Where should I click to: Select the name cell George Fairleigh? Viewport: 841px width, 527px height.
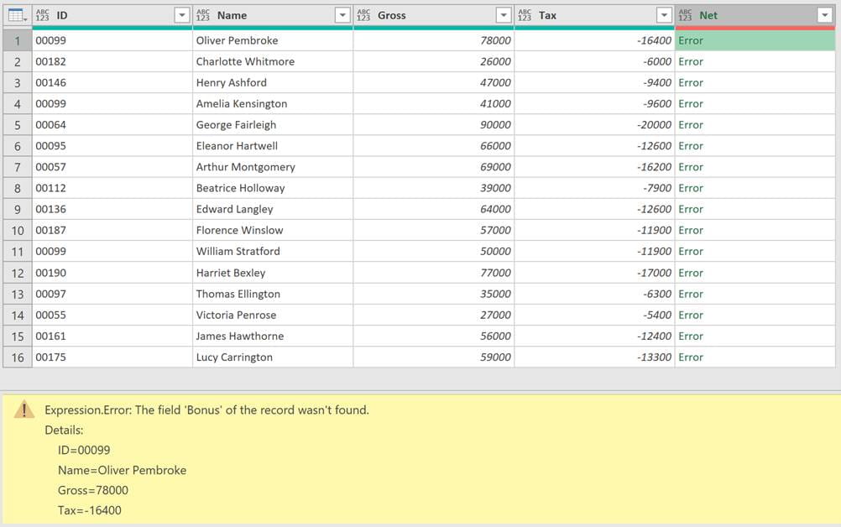pyautogui.click(x=273, y=125)
